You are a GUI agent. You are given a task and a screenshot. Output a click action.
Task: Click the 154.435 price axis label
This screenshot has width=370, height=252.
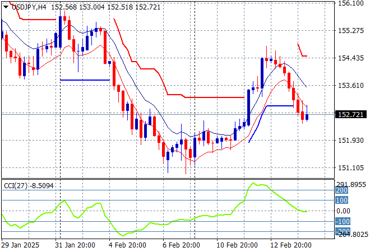(x=351, y=58)
